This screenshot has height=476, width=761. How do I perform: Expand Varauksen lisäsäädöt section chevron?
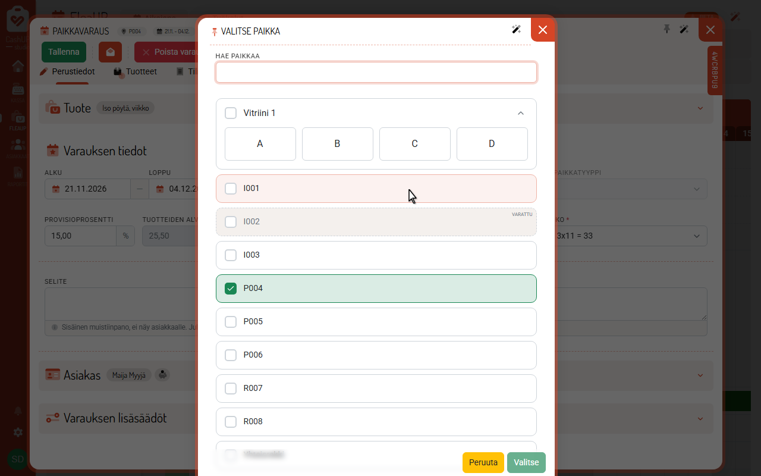point(700,418)
